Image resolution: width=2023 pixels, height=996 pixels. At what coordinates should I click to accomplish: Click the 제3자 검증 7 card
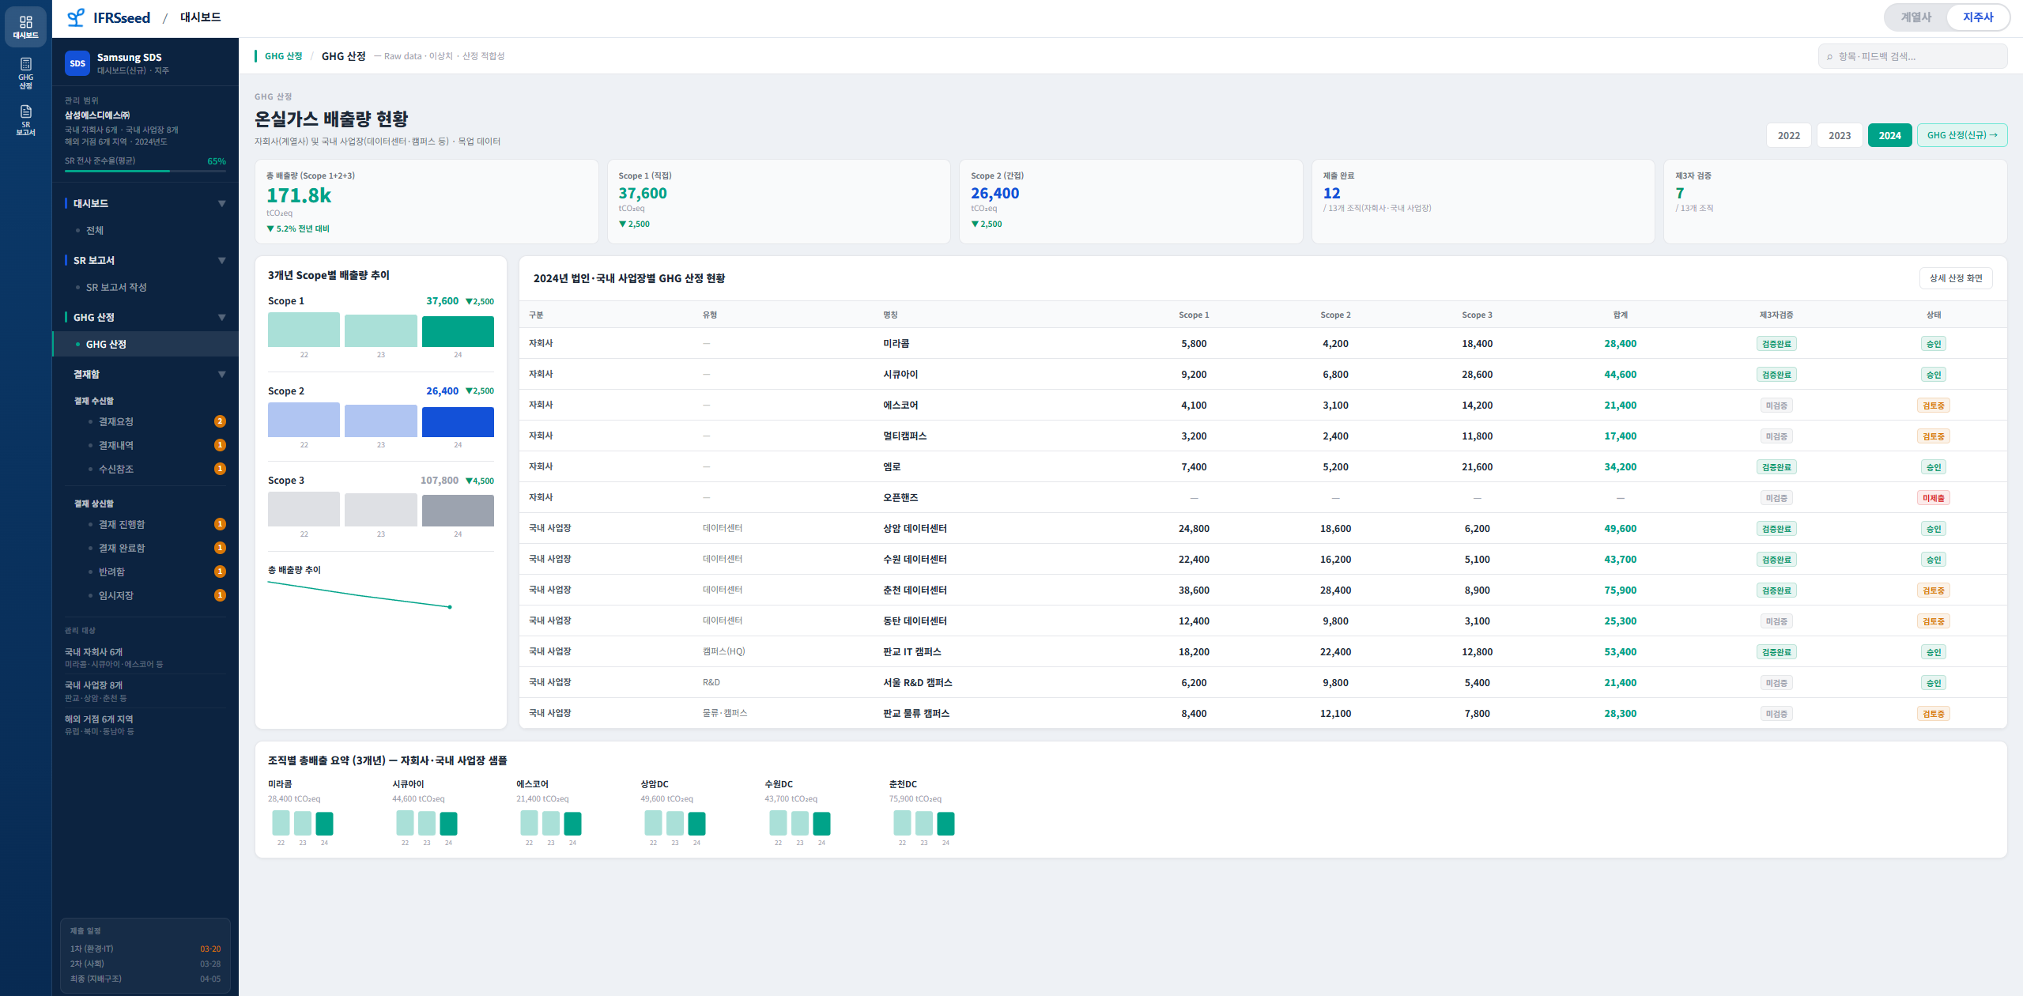(1835, 202)
